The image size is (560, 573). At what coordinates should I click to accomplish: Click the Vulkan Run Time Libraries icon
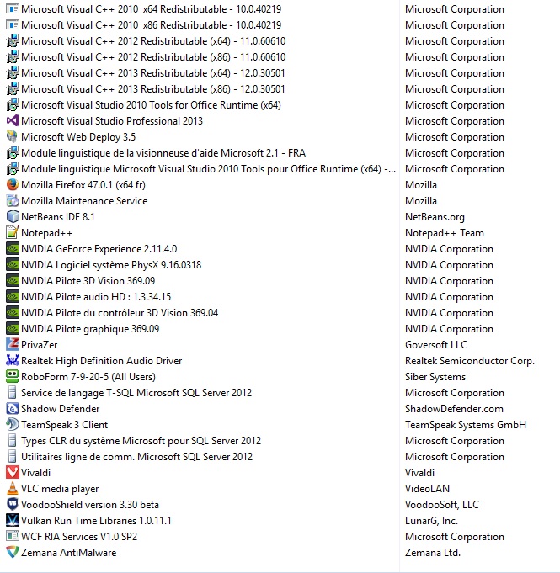(x=13, y=520)
